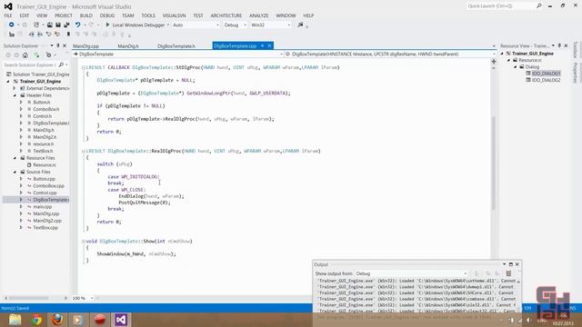Open Google Chrome from the taskbar
The width and height of the screenshot is (582, 327).
pyautogui.click(x=36, y=320)
